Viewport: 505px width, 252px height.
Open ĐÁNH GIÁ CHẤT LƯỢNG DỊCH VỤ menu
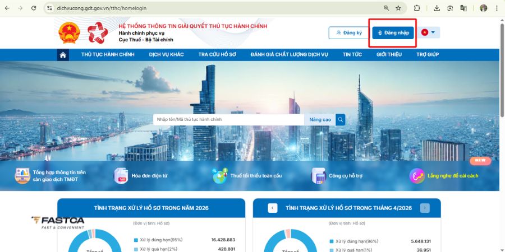(289, 55)
